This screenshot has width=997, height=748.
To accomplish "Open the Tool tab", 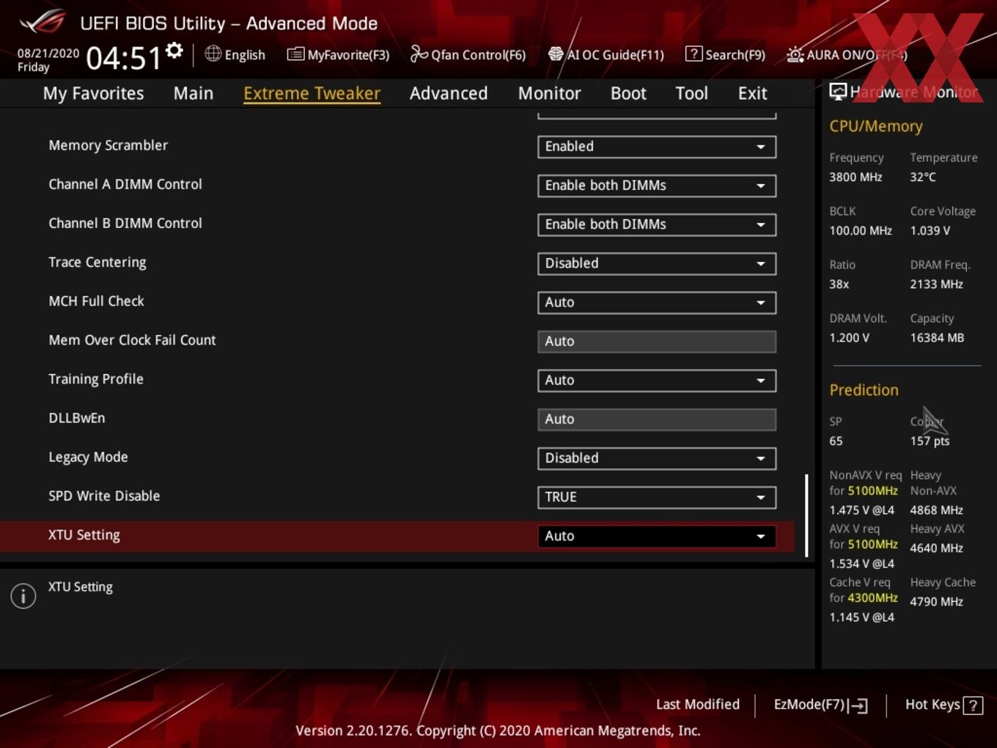I will (691, 93).
